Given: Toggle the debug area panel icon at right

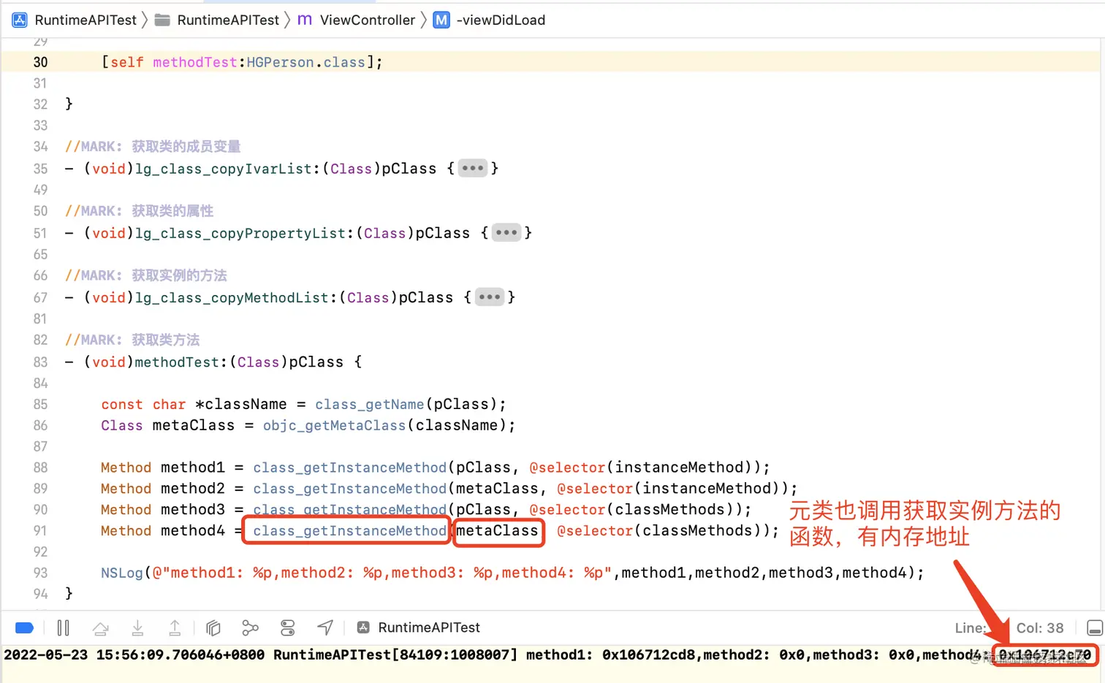Looking at the screenshot, I should [x=1094, y=628].
